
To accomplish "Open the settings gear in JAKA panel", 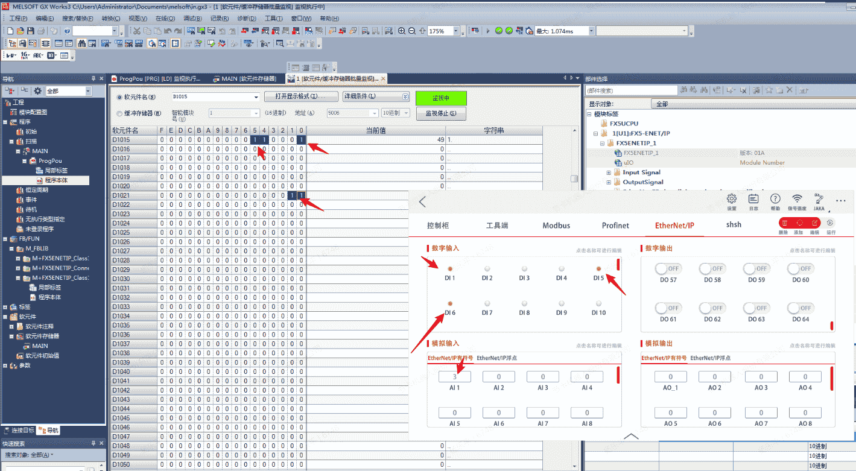I will point(732,200).
